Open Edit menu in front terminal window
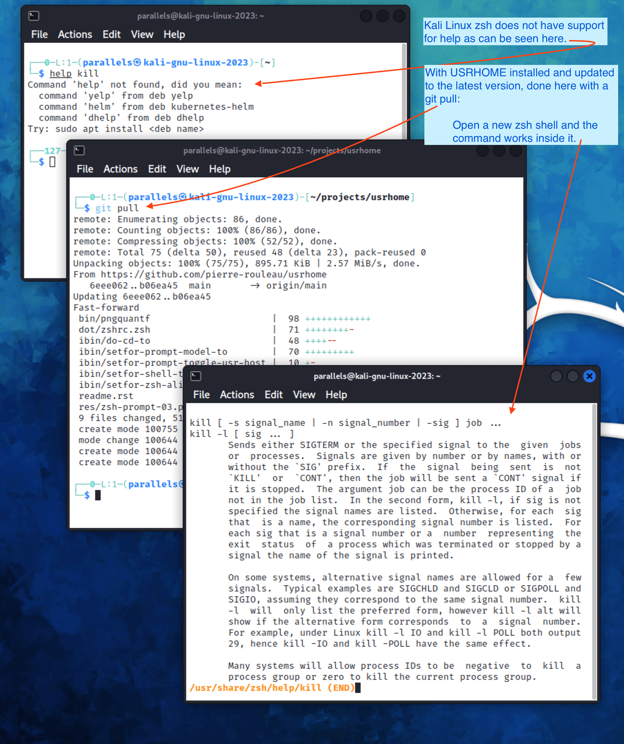 point(274,395)
